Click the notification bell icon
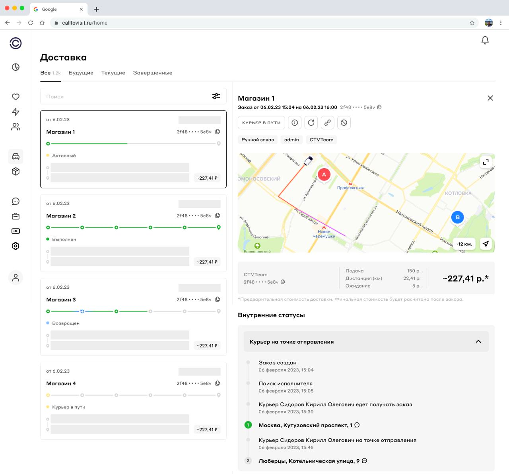The width and height of the screenshot is (509, 474). (485, 40)
